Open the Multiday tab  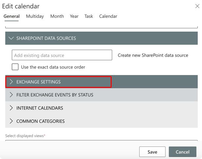tap(35, 16)
